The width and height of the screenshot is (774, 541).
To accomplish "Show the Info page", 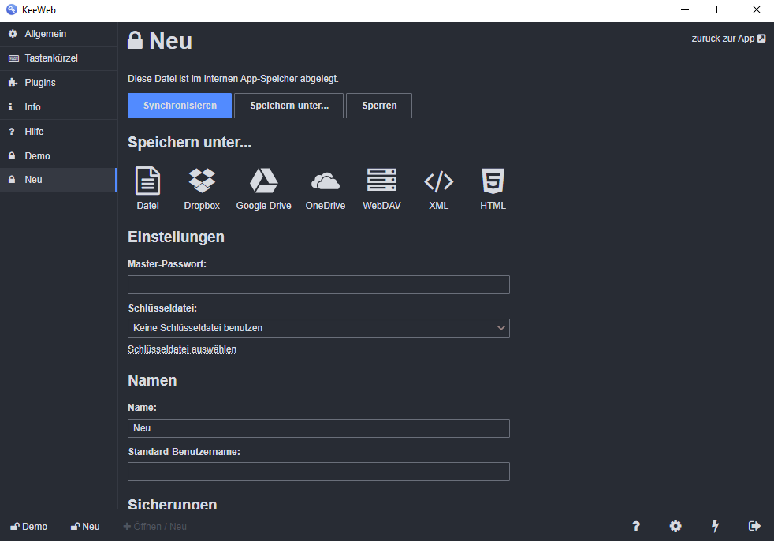I will pyautogui.click(x=59, y=106).
